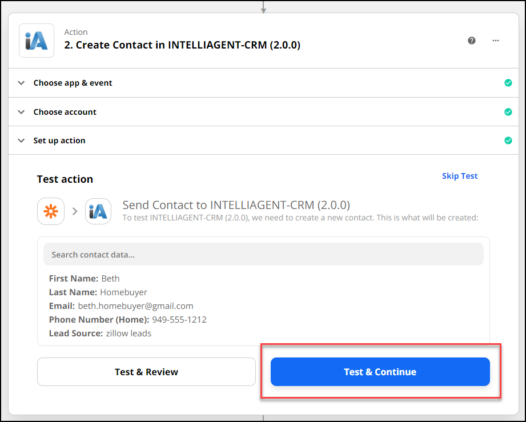Click the green checkmark for Choose app & event

pyautogui.click(x=508, y=83)
